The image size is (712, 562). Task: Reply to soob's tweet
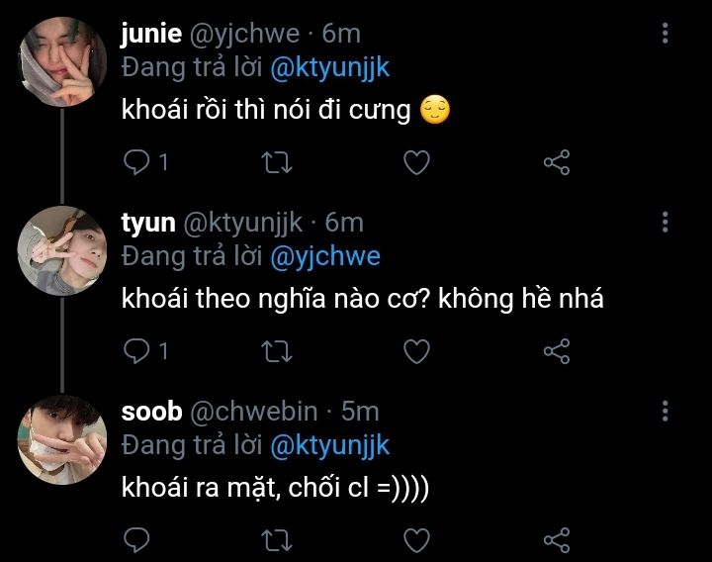135,539
